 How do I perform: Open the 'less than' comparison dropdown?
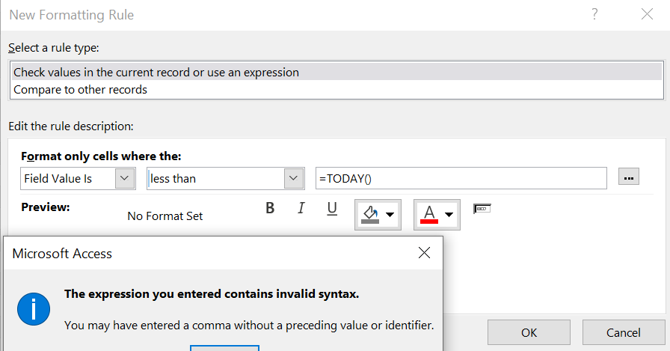293,179
